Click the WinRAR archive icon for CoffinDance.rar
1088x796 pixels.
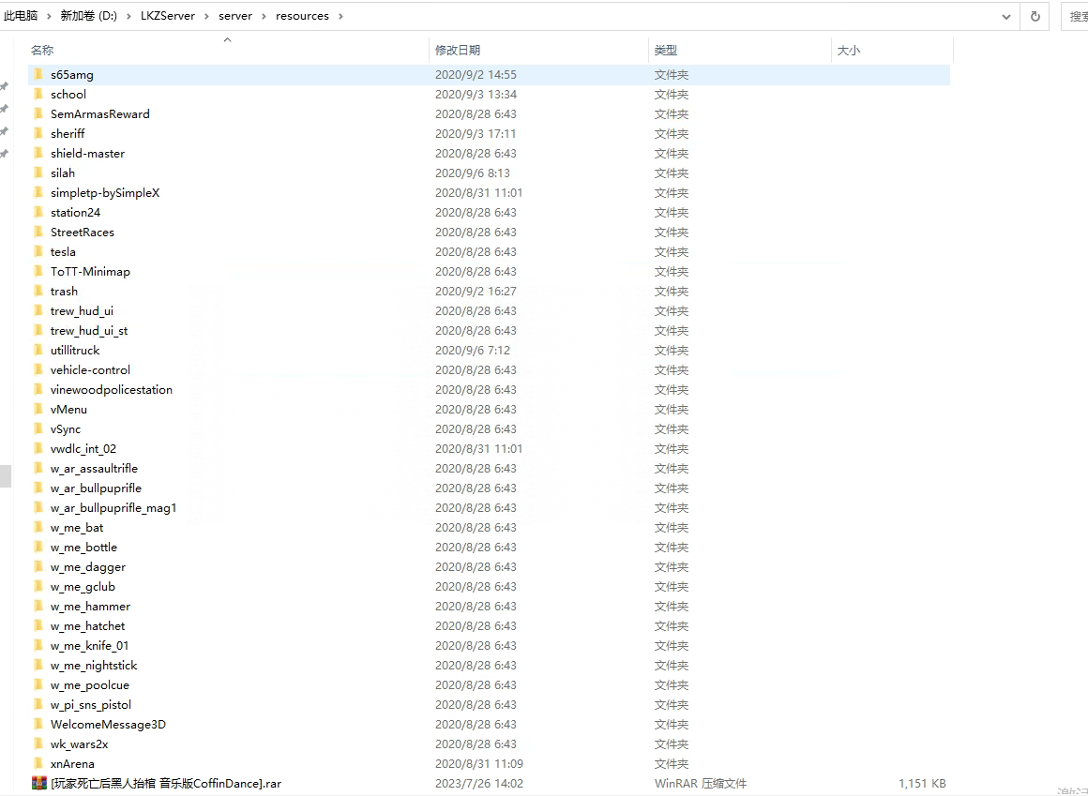tap(38, 783)
